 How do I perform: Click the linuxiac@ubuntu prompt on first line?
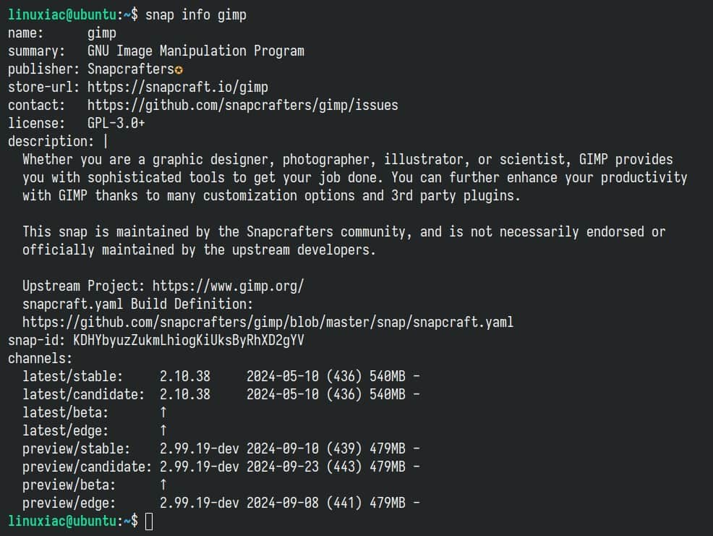click(62, 15)
